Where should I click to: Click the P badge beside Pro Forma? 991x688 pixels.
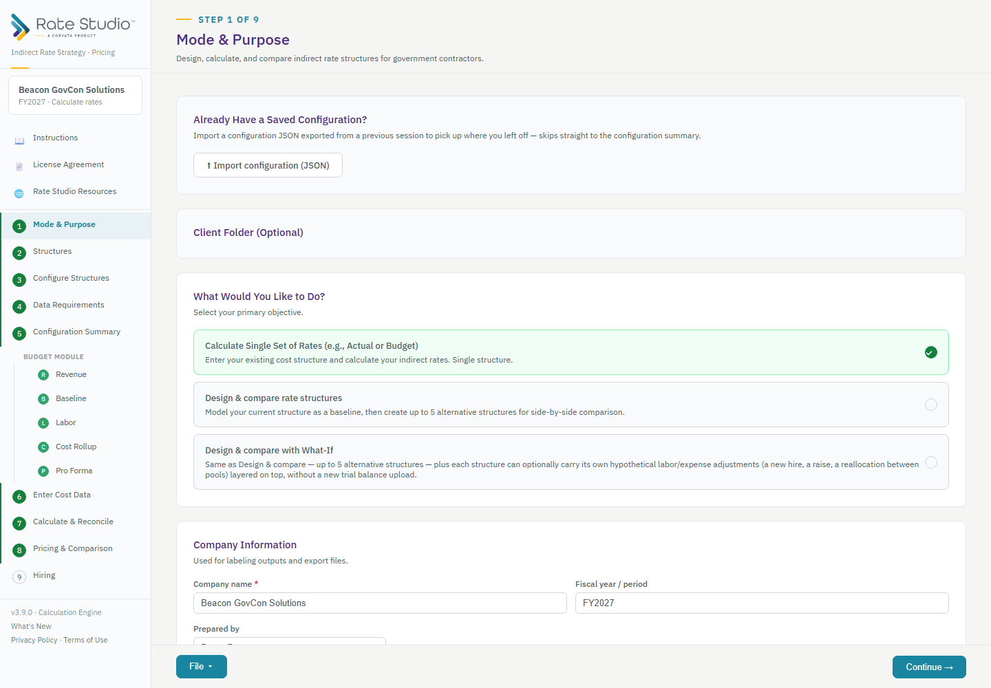43,471
